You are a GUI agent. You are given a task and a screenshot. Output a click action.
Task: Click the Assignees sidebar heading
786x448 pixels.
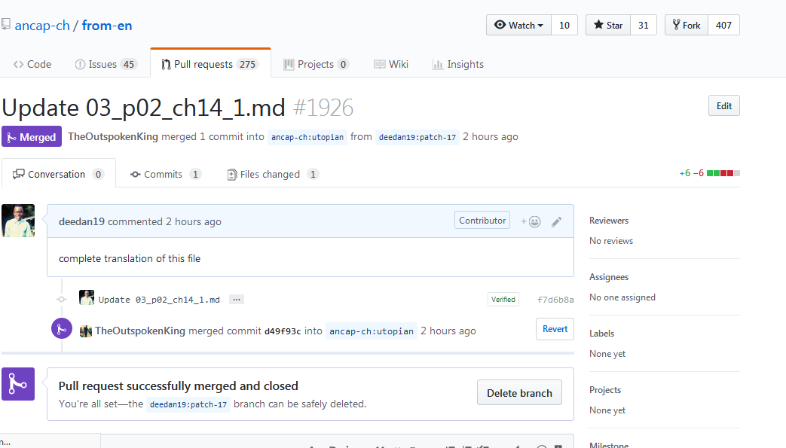[x=609, y=277]
